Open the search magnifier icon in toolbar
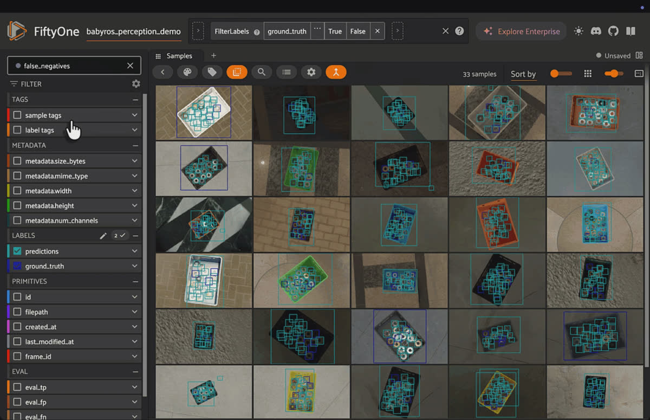The height and width of the screenshot is (420, 650). pyautogui.click(x=262, y=72)
